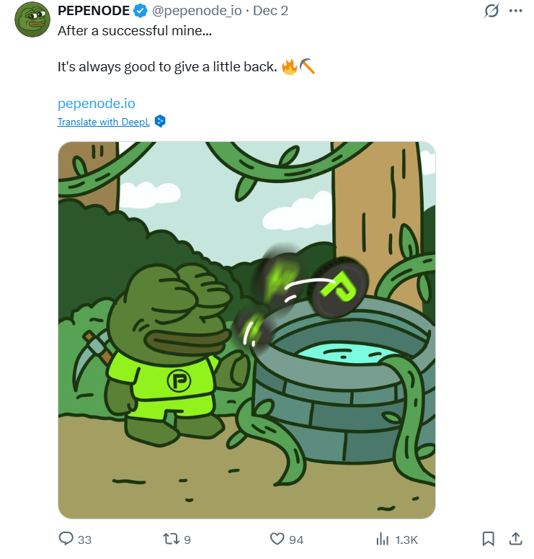Image resolution: width=534 pixels, height=559 pixels.
Task: Open the Dec 2 post timestamp
Action: (x=271, y=12)
